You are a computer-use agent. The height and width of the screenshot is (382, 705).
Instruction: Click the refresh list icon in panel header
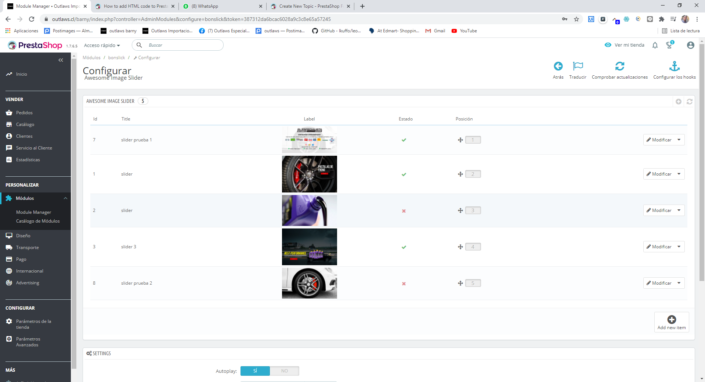(x=690, y=101)
